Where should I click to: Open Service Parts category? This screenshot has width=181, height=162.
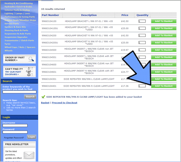pyautogui.click(x=12, y=23)
